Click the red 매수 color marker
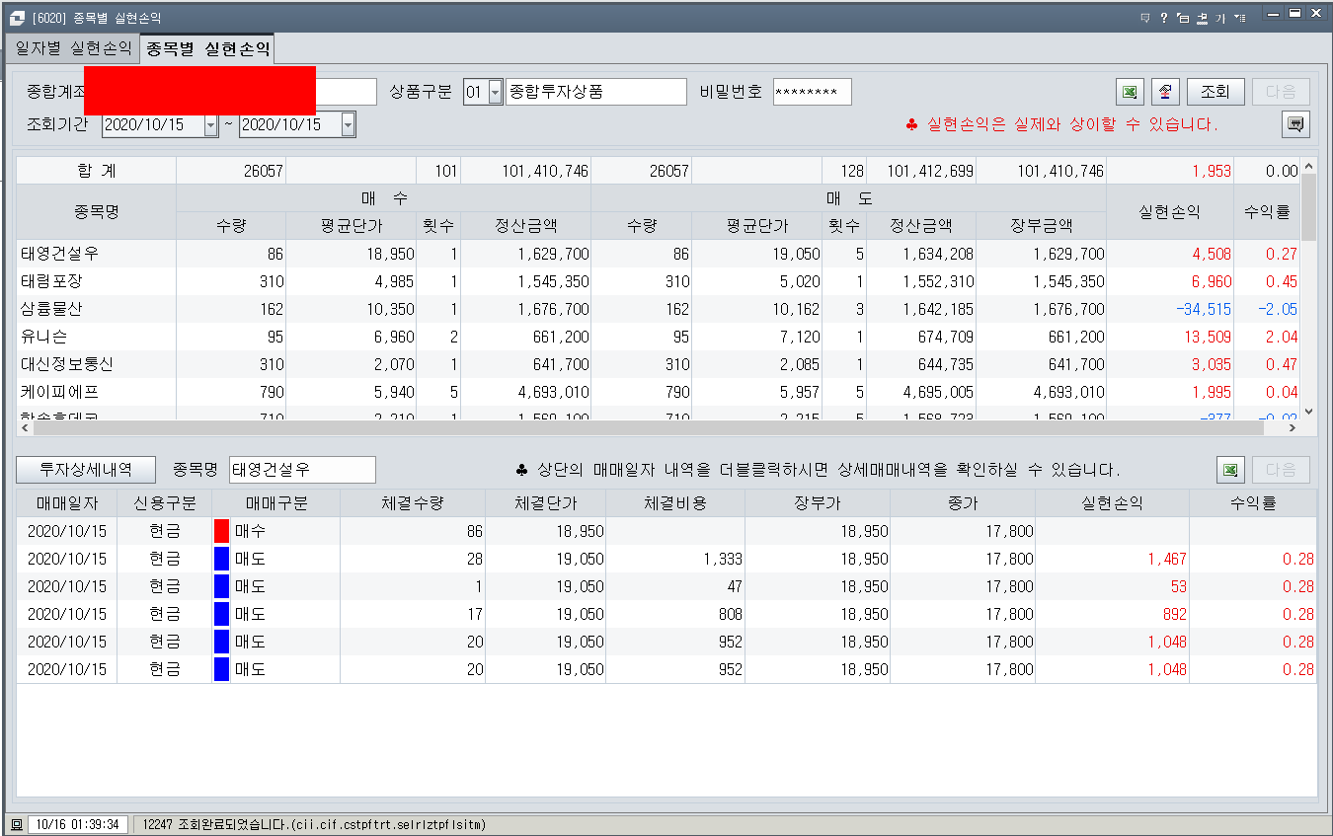Image resolution: width=1333 pixels, height=836 pixels. [x=221, y=531]
